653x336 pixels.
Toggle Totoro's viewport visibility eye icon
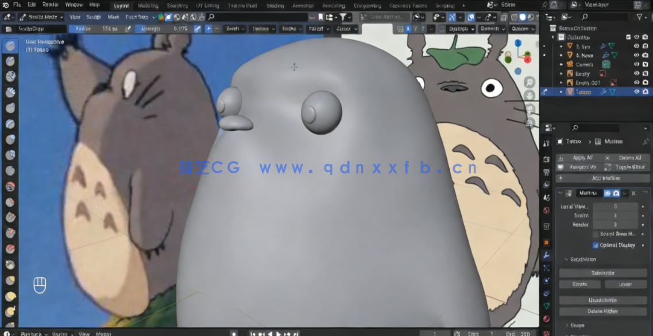(636, 91)
